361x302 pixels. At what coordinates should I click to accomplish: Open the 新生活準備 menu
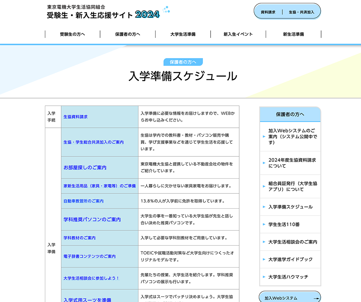coord(294,34)
